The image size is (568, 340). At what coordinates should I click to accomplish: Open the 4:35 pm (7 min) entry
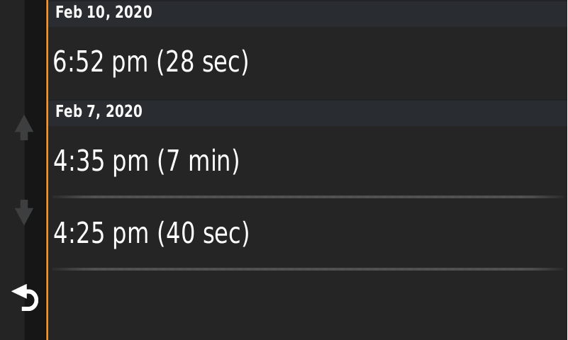click(x=308, y=161)
